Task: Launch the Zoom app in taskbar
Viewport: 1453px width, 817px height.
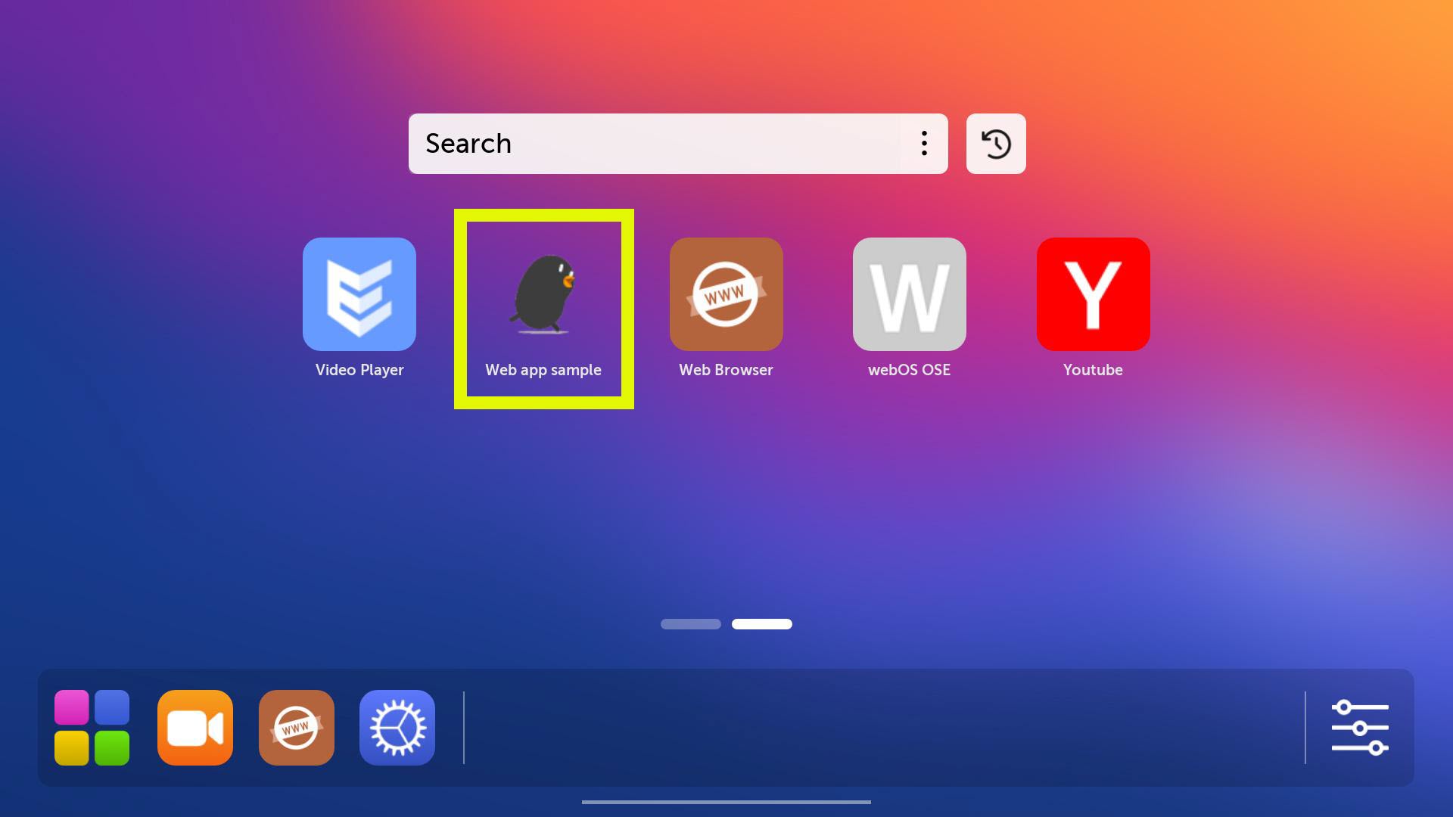Action: pyautogui.click(x=194, y=727)
